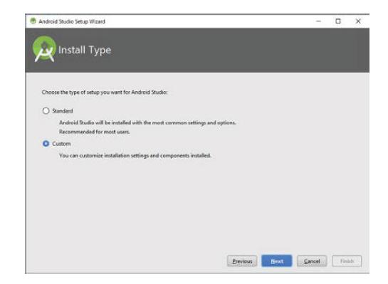
Task: Click 'You can customize installation settings' description
Action: [135, 156]
